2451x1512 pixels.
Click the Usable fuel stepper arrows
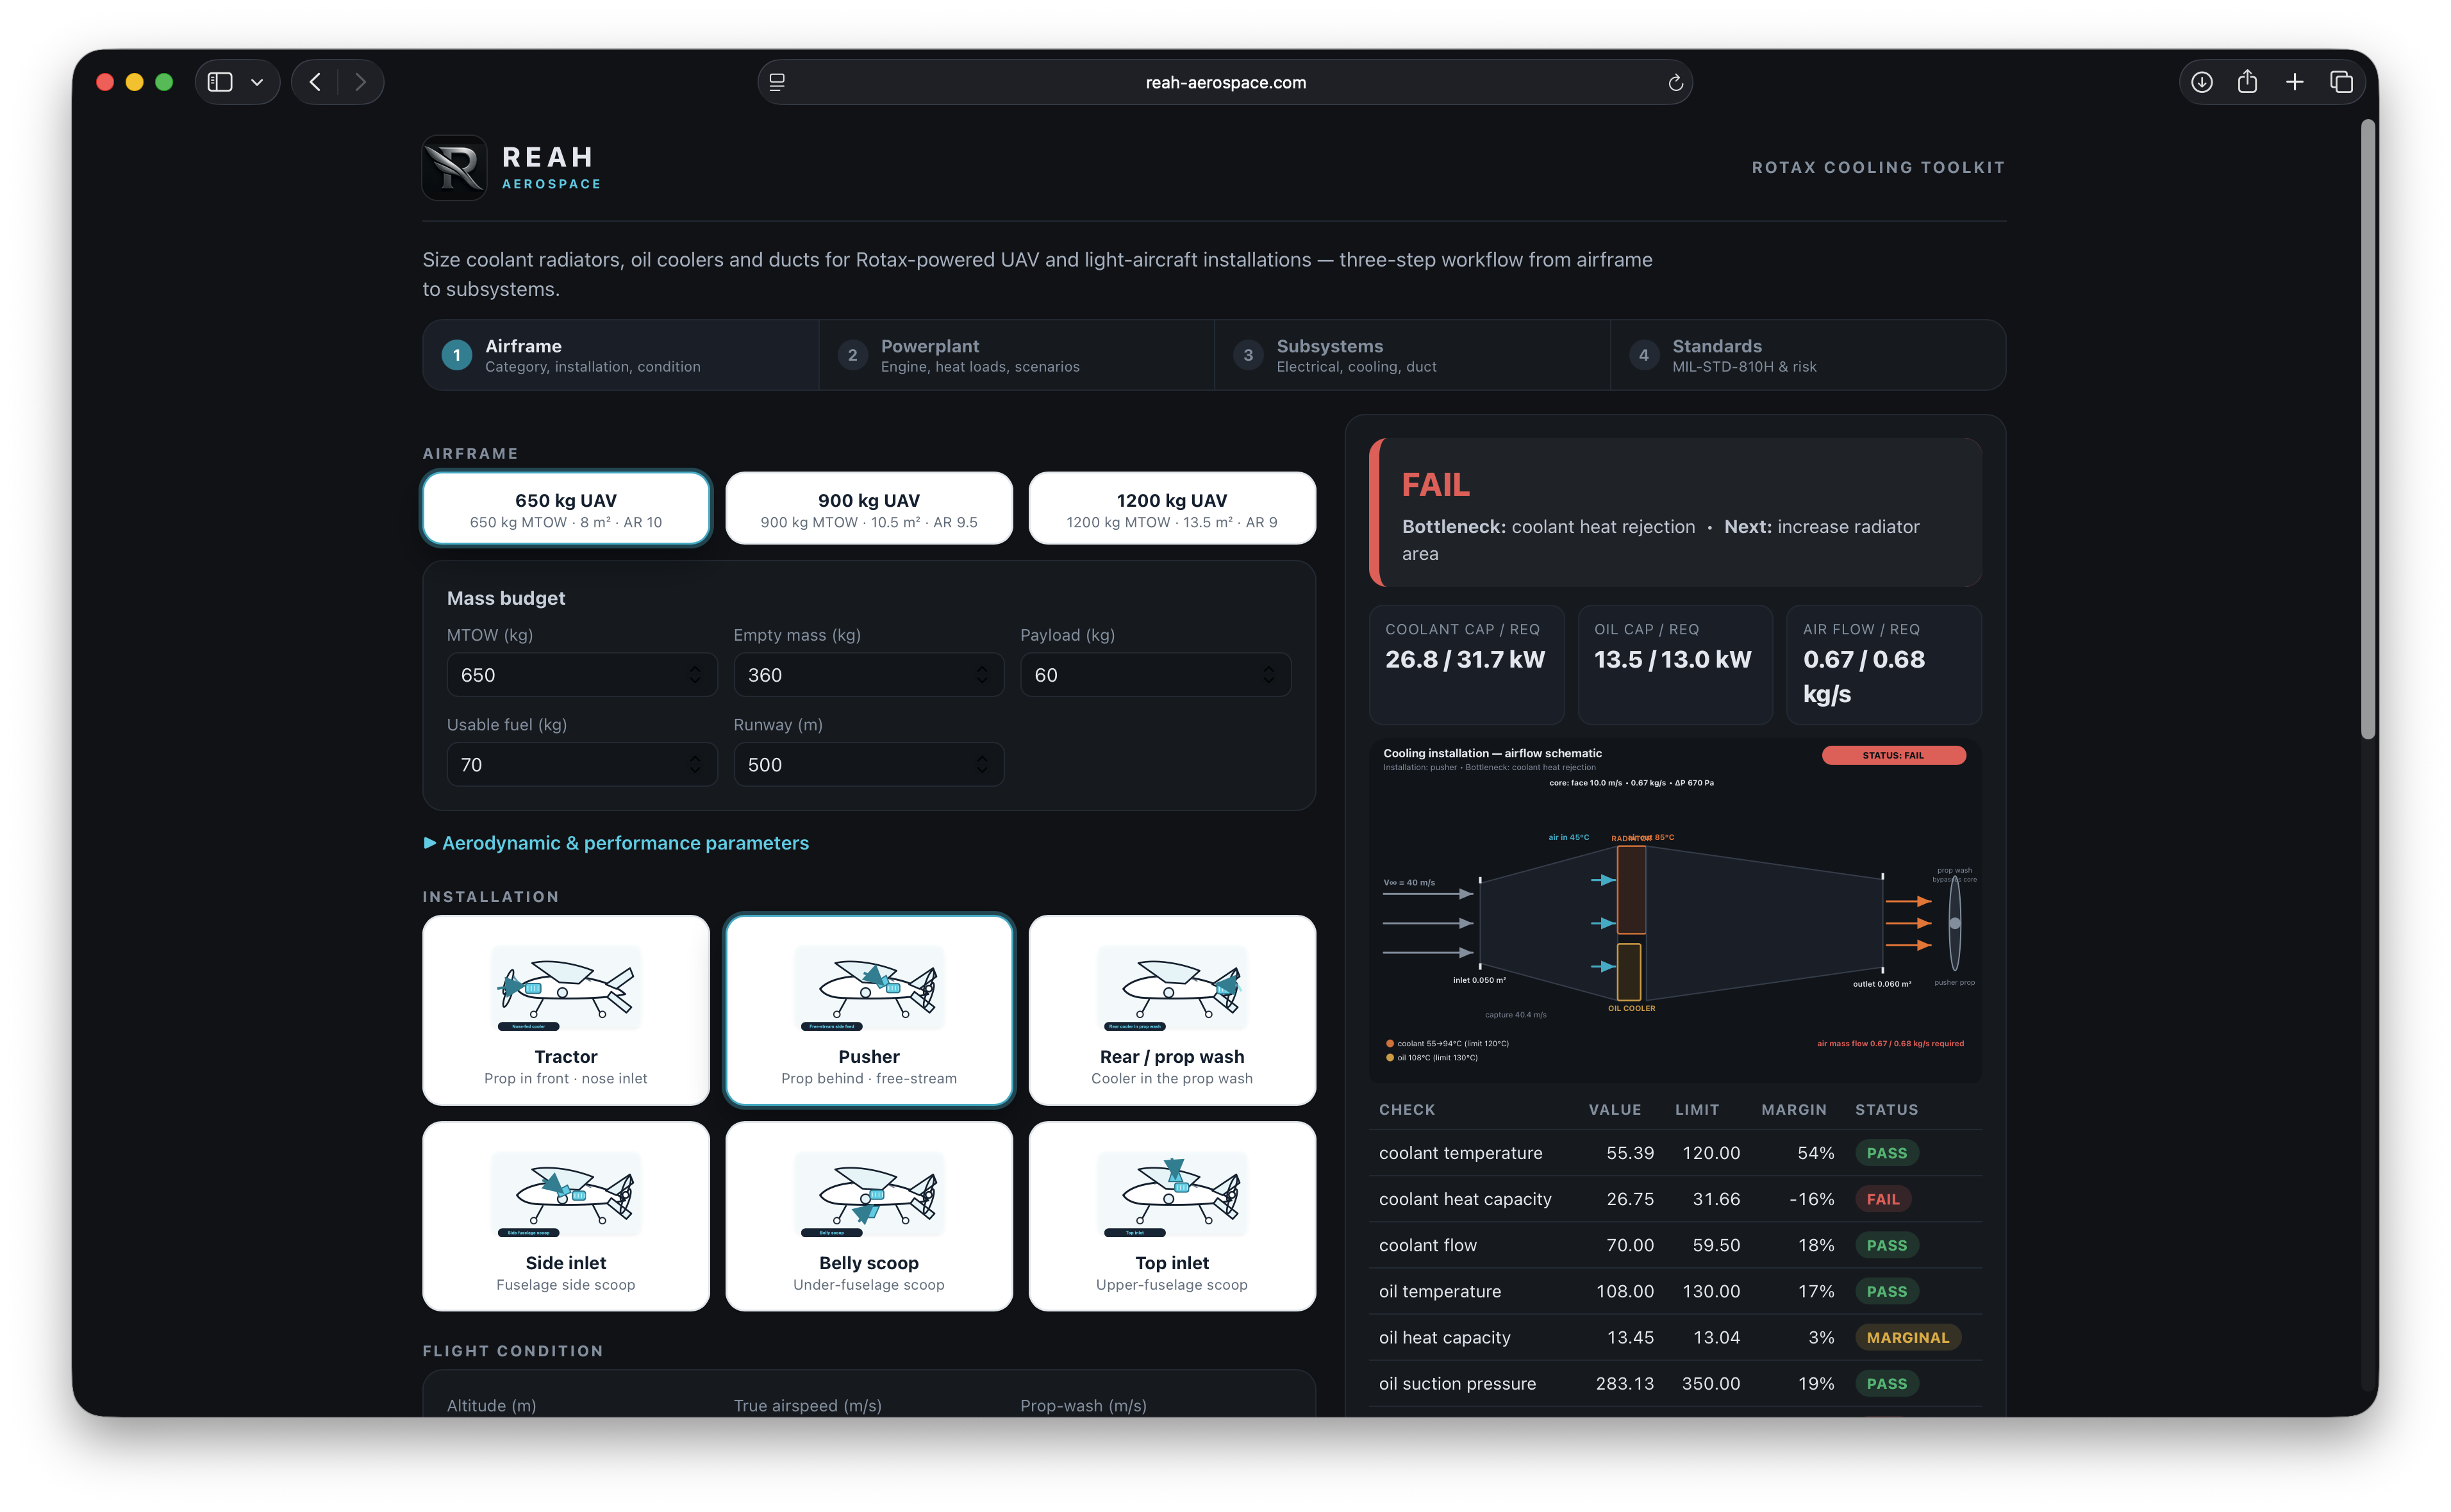point(694,764)
